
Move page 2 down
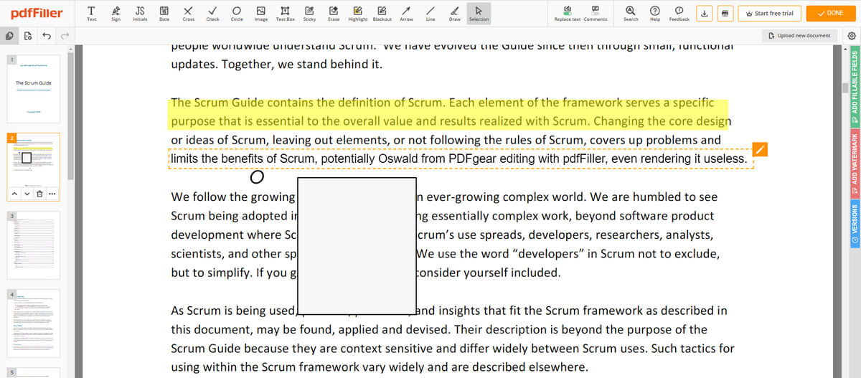27,194
